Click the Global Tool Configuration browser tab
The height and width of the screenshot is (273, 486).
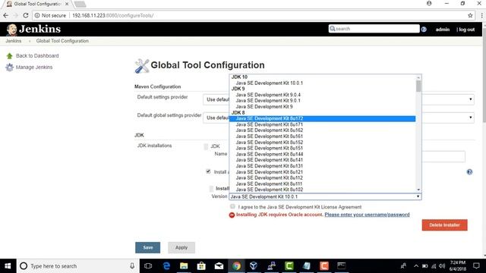point(38,4)
